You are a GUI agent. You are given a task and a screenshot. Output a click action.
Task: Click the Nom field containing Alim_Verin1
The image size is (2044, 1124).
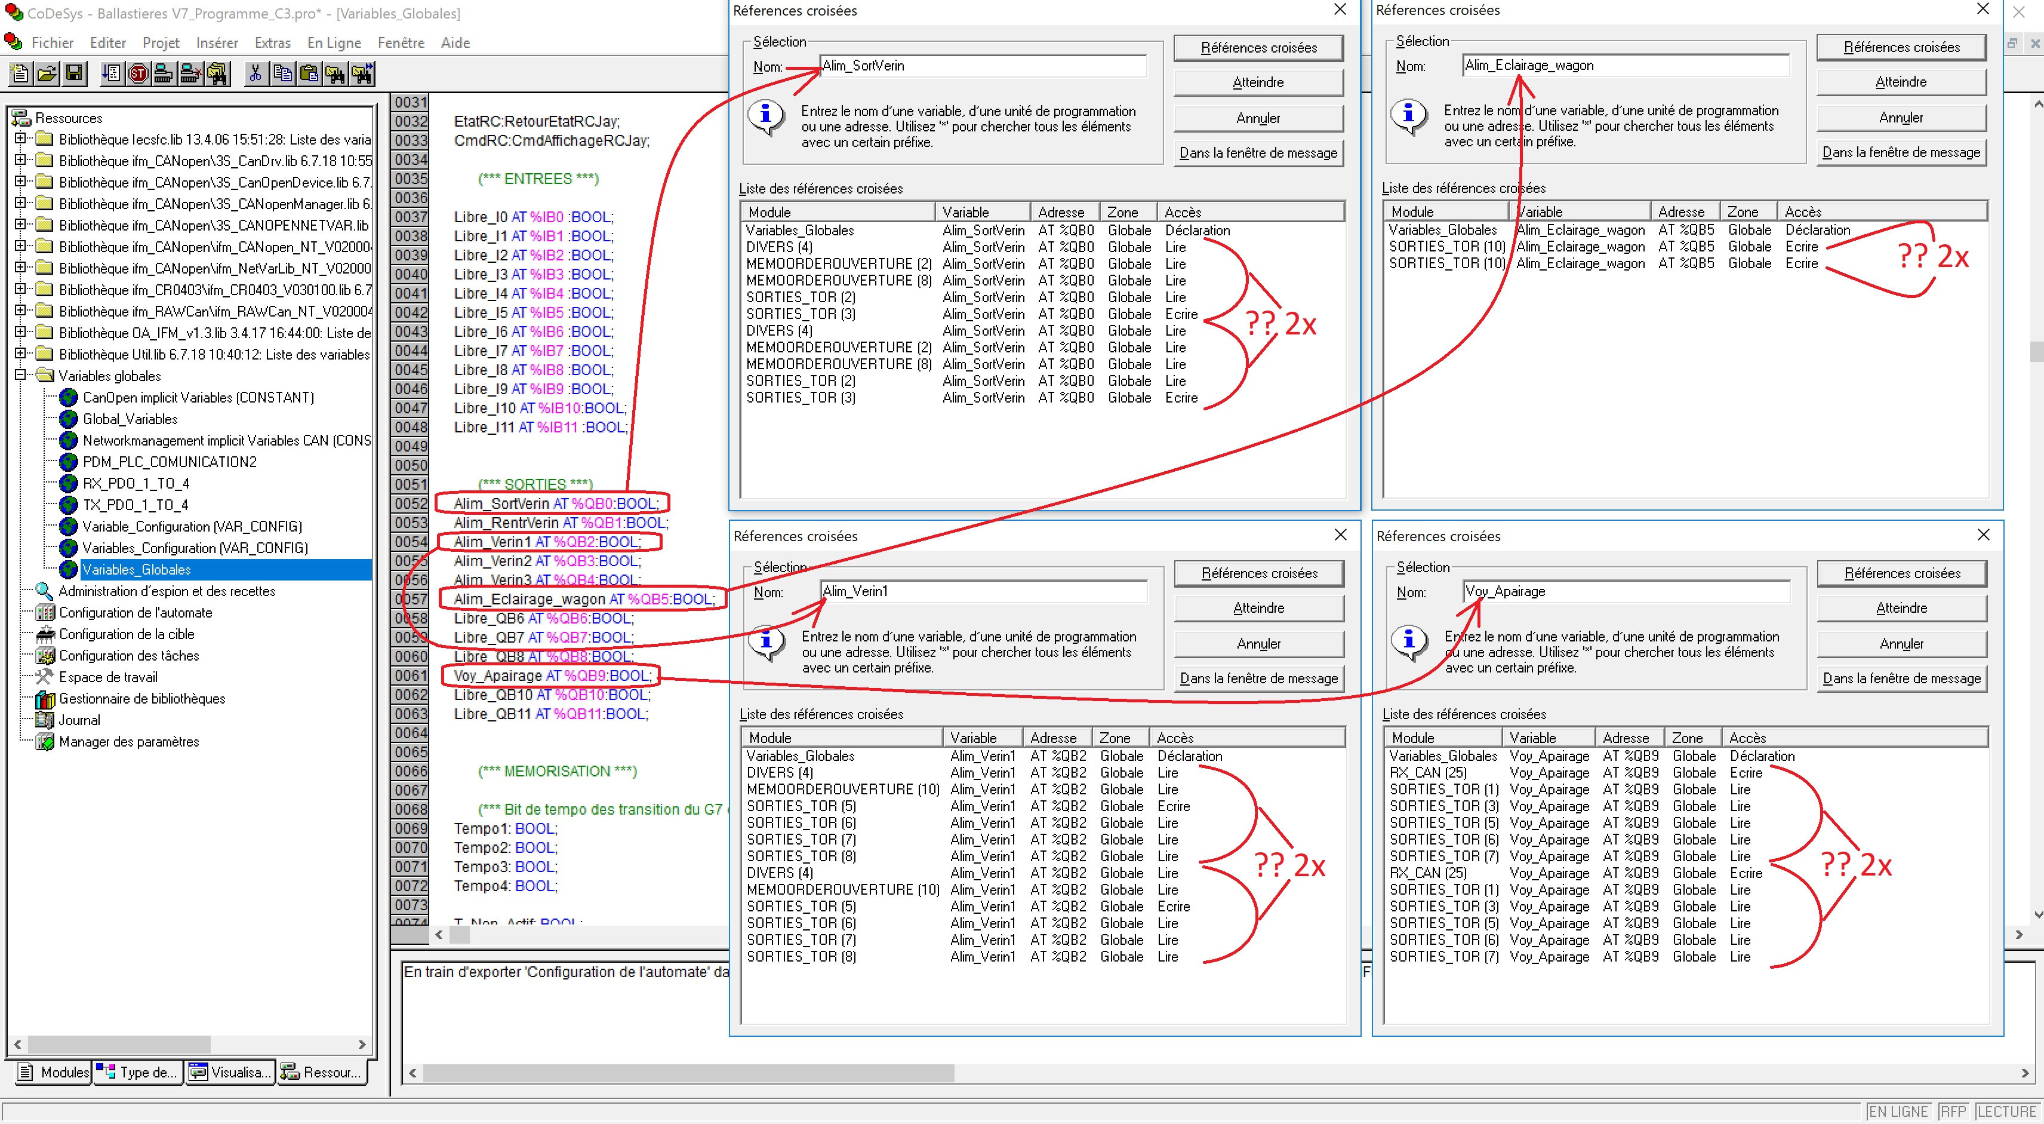click(984, 591)
